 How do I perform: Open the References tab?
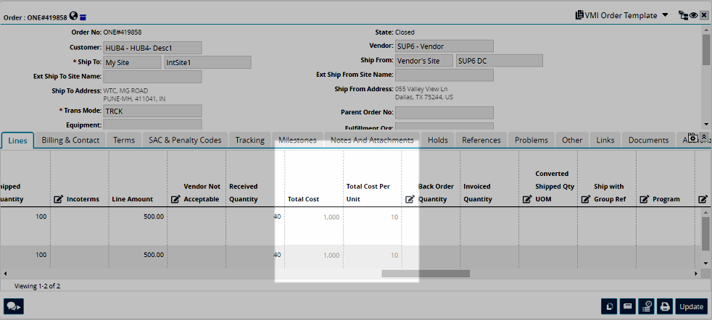tap(481, 140)
